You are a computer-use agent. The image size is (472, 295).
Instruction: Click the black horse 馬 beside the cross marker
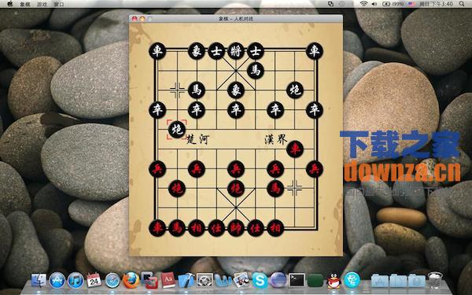[197, 90]
